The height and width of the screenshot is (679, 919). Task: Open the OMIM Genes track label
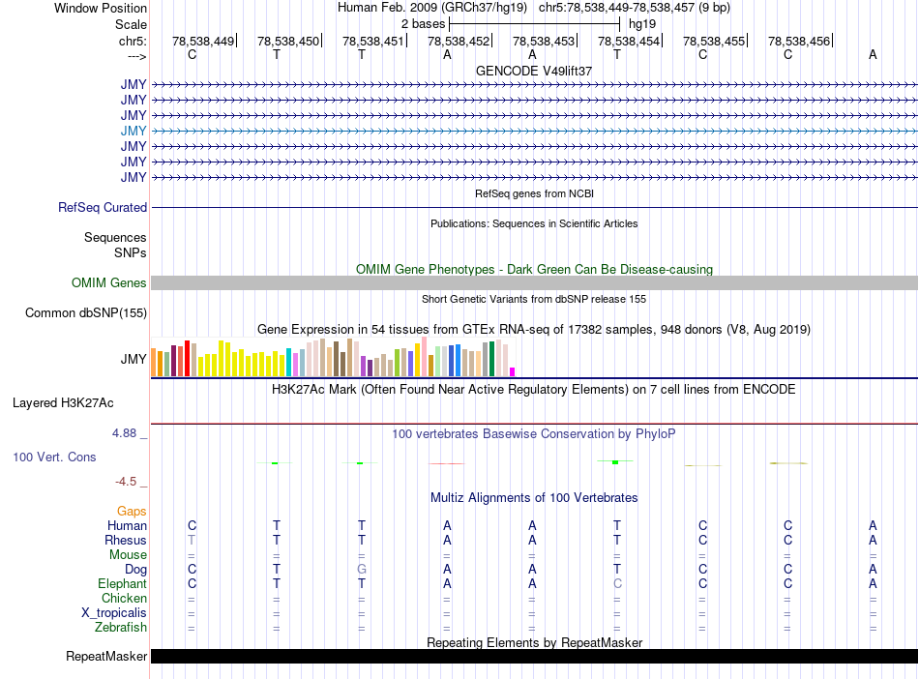click(x=109, y=283)
